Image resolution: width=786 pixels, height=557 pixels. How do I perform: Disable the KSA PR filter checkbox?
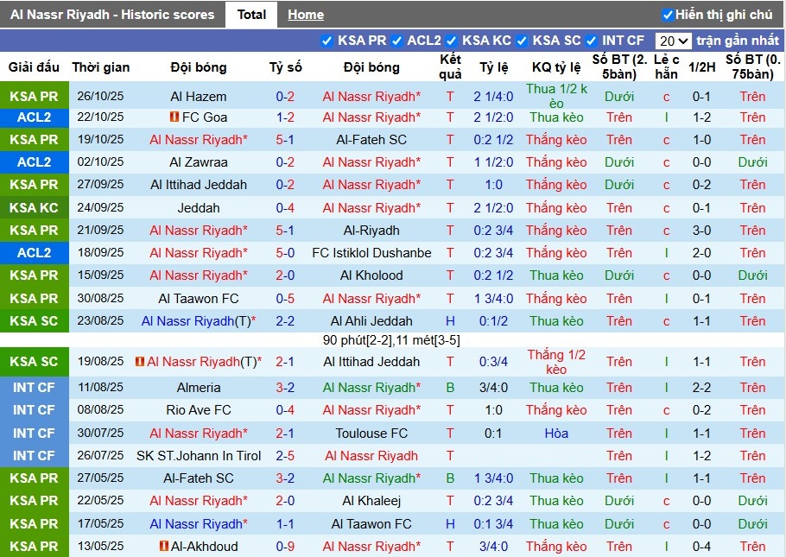[x=328, y=40]
